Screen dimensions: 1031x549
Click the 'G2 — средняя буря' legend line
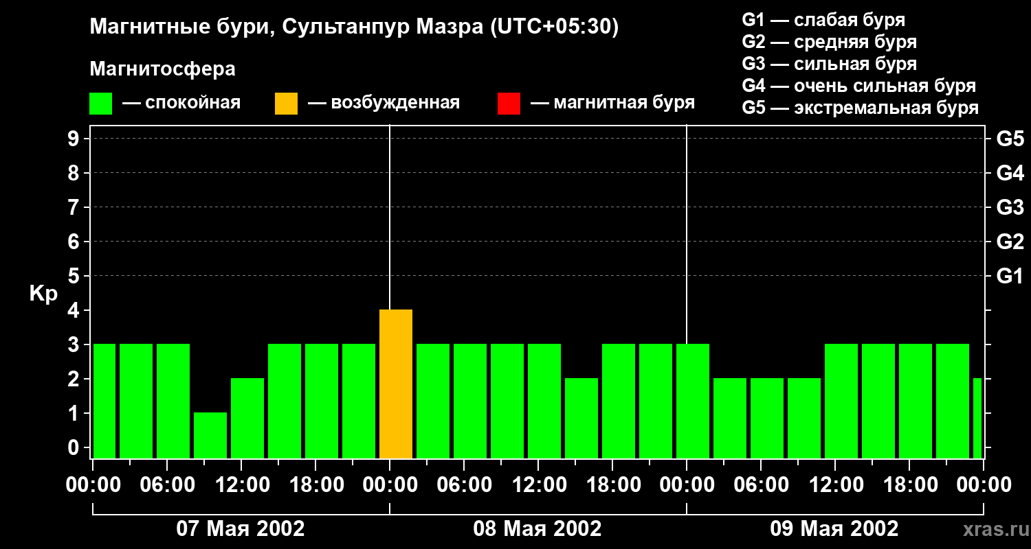[830, 42]
